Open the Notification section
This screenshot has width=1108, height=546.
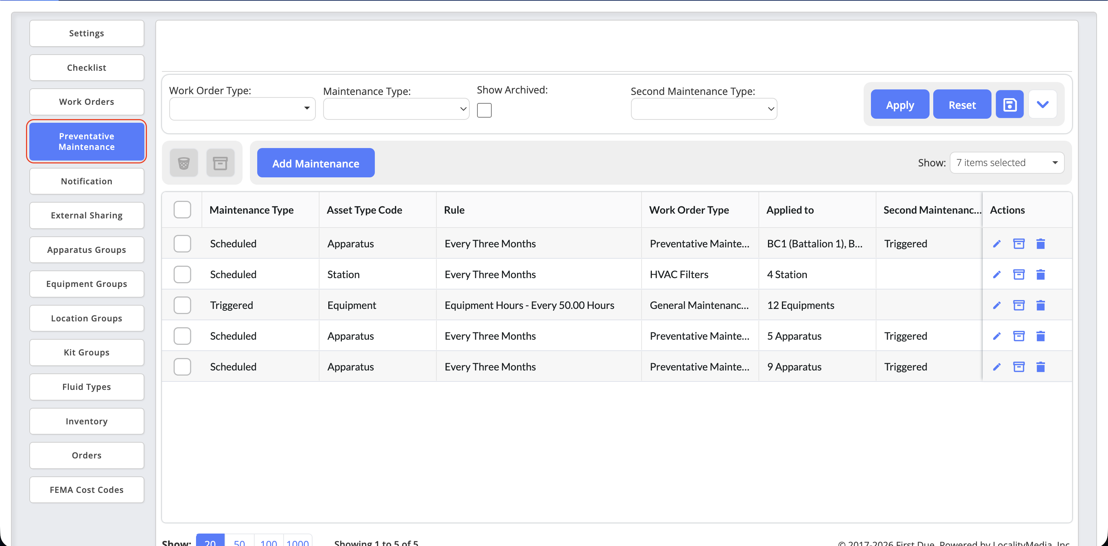click(86, 181)
